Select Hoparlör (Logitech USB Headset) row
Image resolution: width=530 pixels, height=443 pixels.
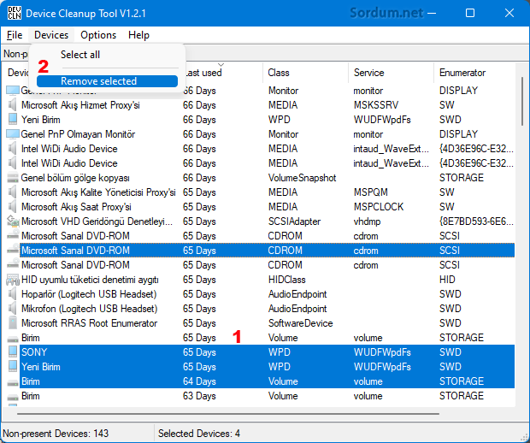pos(260,294)
